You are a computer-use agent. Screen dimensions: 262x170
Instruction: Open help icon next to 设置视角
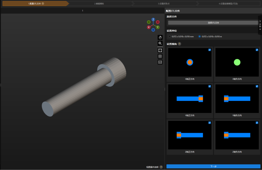[x=179, y=44]
